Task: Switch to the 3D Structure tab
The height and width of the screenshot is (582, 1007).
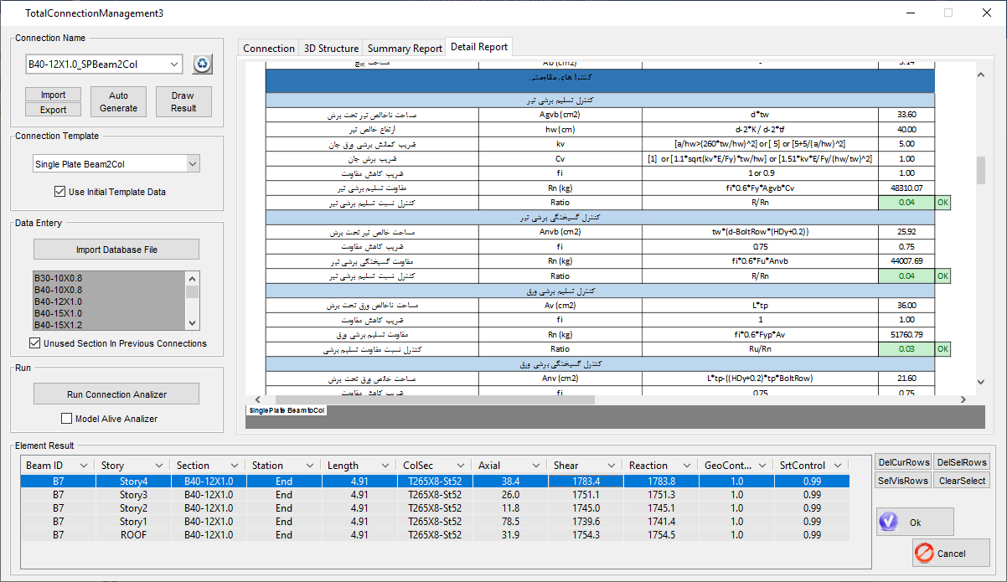Action: coord(331,49)
